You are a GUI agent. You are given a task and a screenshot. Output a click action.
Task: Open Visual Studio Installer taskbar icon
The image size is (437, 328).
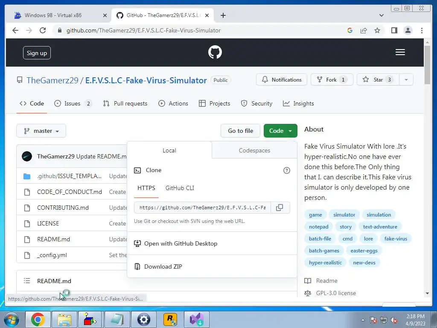click(x=197, y=319)
